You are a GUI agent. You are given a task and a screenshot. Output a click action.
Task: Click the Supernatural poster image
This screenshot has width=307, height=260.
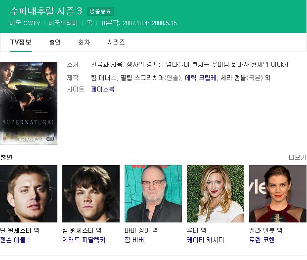(29, 103)
